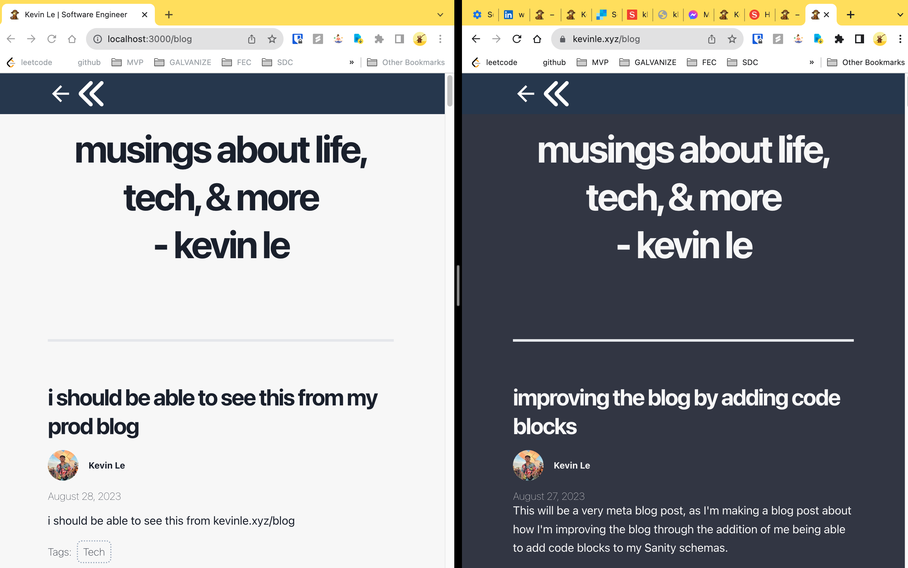Screen dimensions: 908x568
Task: Click the left arrow icon on kevinle.xyz blog header
Action: [525, 93]
